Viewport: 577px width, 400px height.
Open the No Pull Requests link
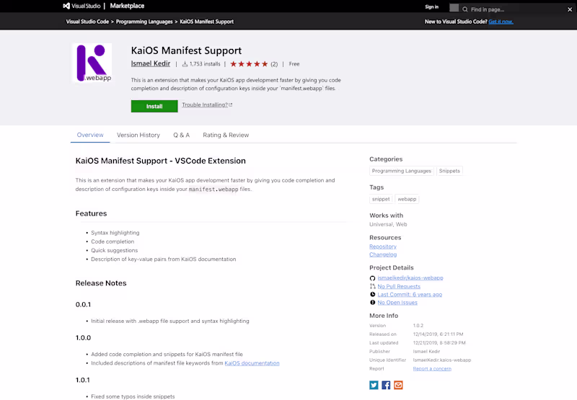click(399, 286)
